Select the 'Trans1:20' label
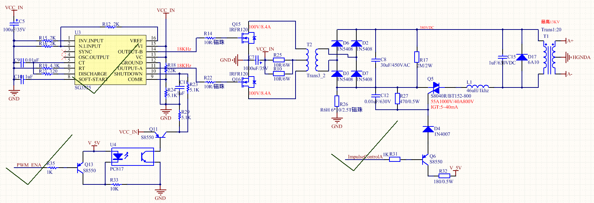The height and width of the screenshot is (203, 594). [x=551, y=30]
